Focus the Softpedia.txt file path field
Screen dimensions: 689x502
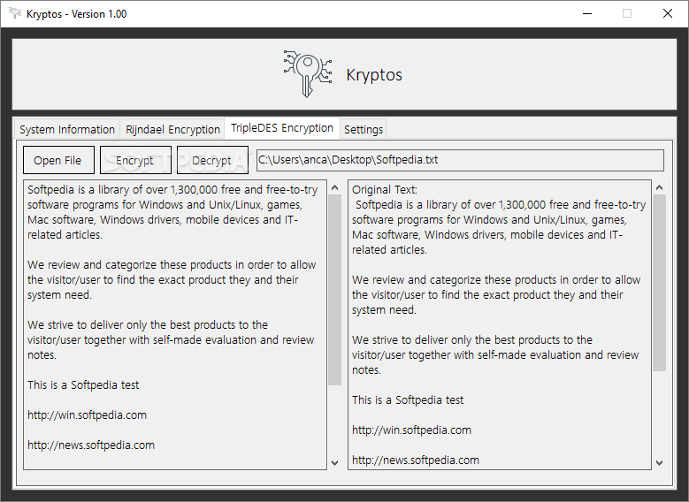460,160
